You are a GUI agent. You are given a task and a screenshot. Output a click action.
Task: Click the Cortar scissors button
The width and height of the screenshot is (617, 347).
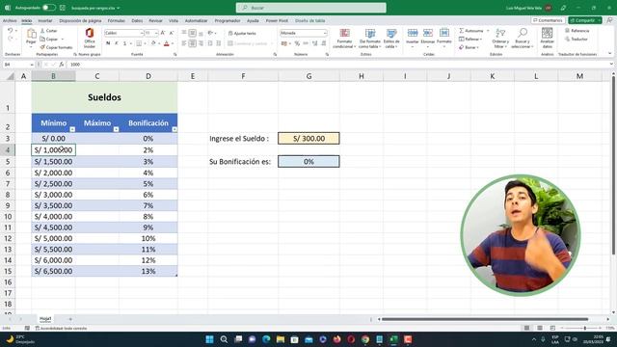pyautogui.click(x=49, y=31)
